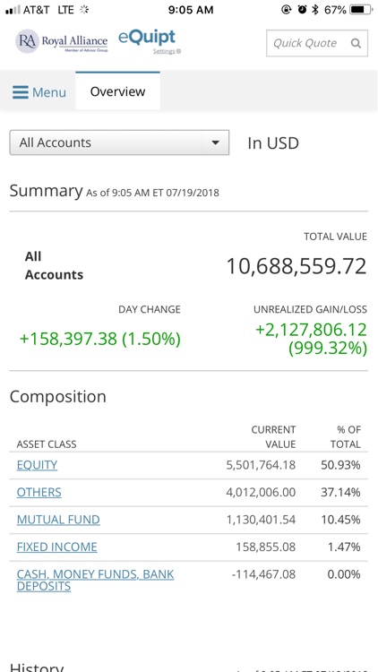The width and height of the screenshot is (378, 672).
Task: Tap the cellular signal bars icon
Action: coord(13,10)
